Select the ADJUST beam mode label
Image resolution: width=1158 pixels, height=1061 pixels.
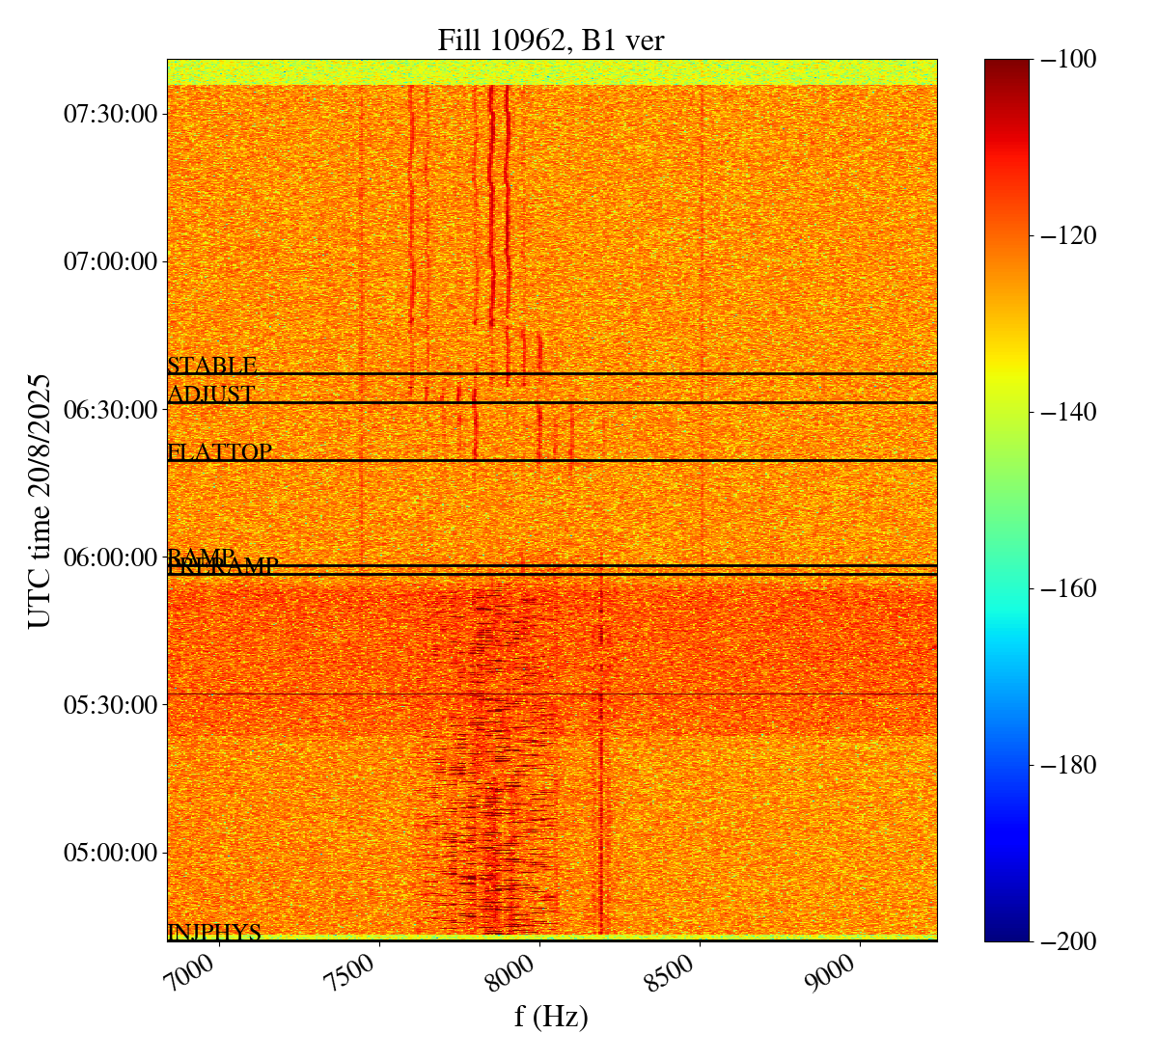pyautogui.click(x=211, y=394)
